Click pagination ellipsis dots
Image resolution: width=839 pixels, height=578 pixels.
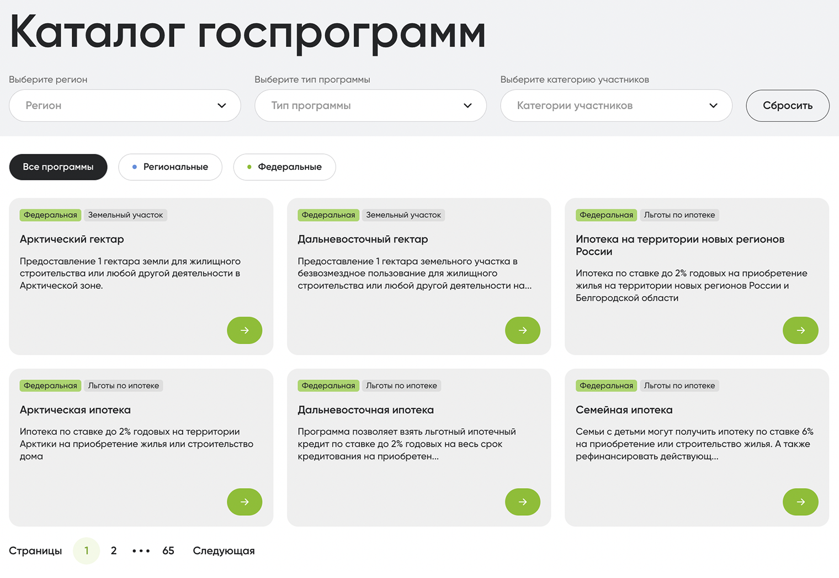[141, 551]
